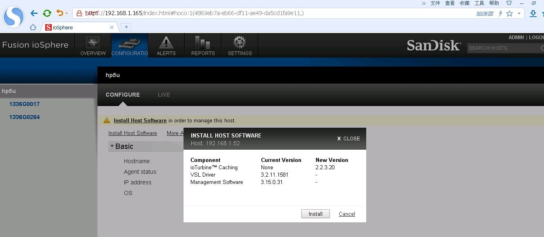This screenshot has width=544, height=237.
Task: Bookmark this page with the star icon
Action: (x=509, y=13)
